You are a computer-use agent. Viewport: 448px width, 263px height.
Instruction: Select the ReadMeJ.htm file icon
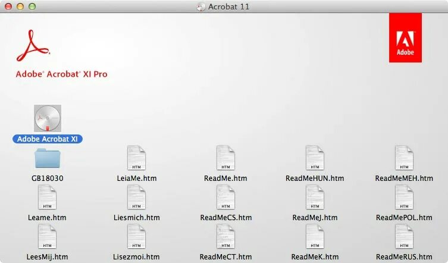click(315, 198)
